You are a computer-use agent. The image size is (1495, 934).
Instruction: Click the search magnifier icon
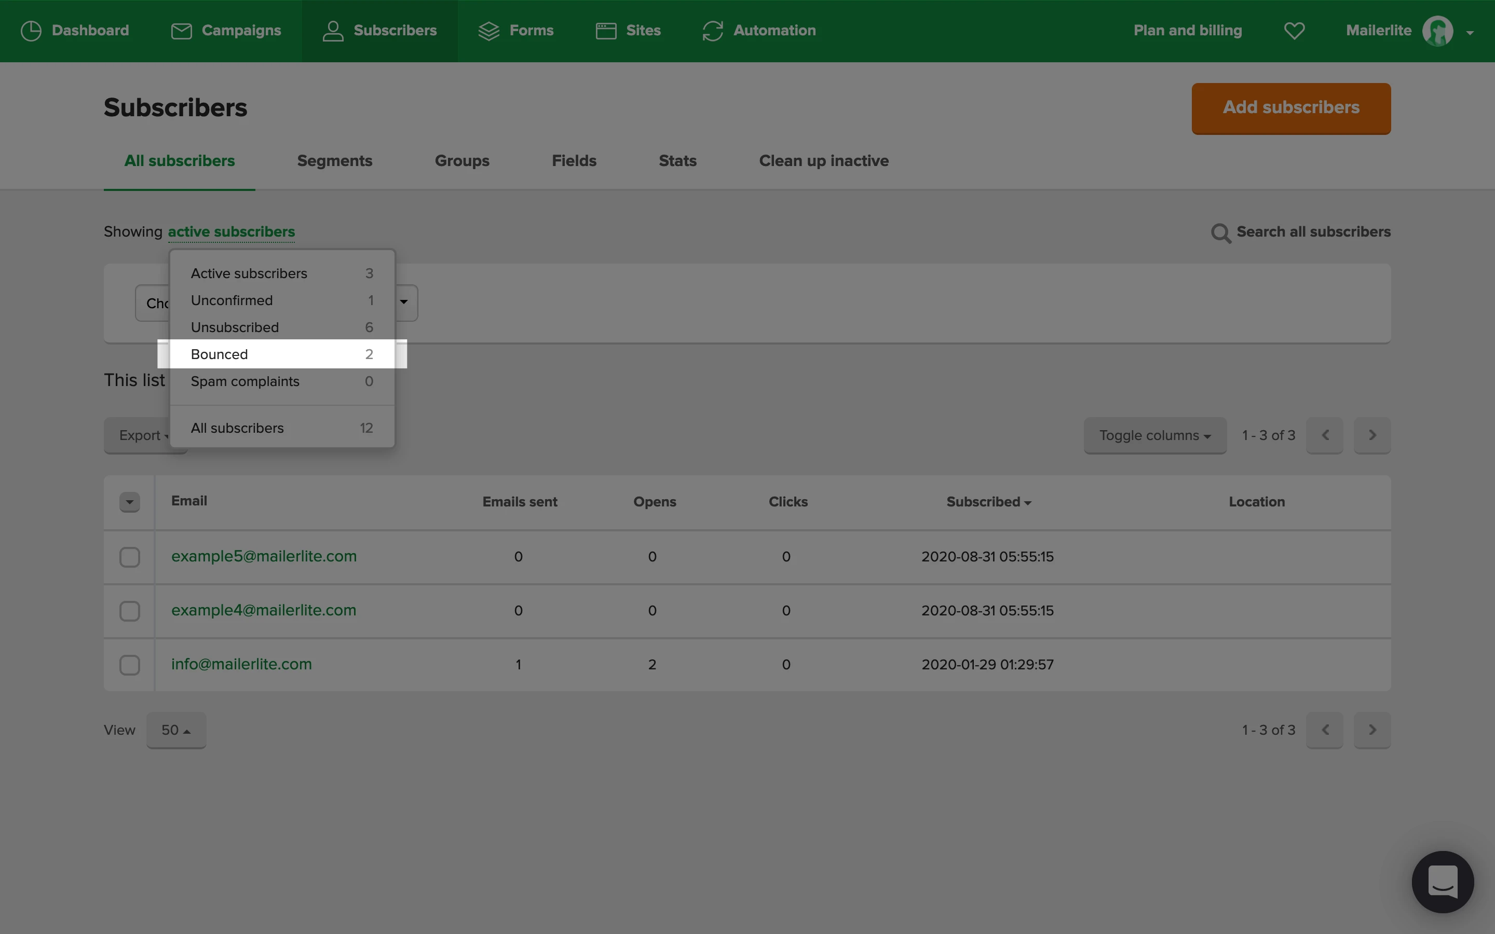point(1220,233)
